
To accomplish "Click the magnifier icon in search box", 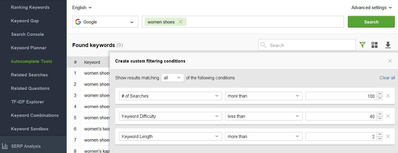I will (263, 45).
